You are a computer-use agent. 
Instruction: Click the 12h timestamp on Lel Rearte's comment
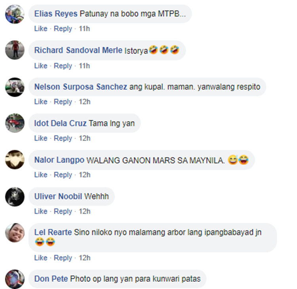tap(85, 258)
